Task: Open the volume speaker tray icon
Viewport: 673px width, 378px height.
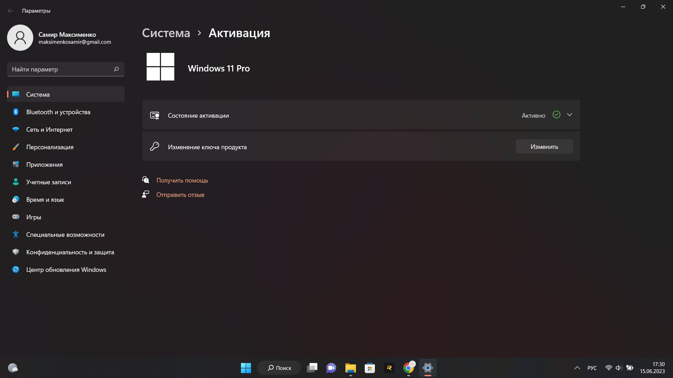Action: point(619,368)
